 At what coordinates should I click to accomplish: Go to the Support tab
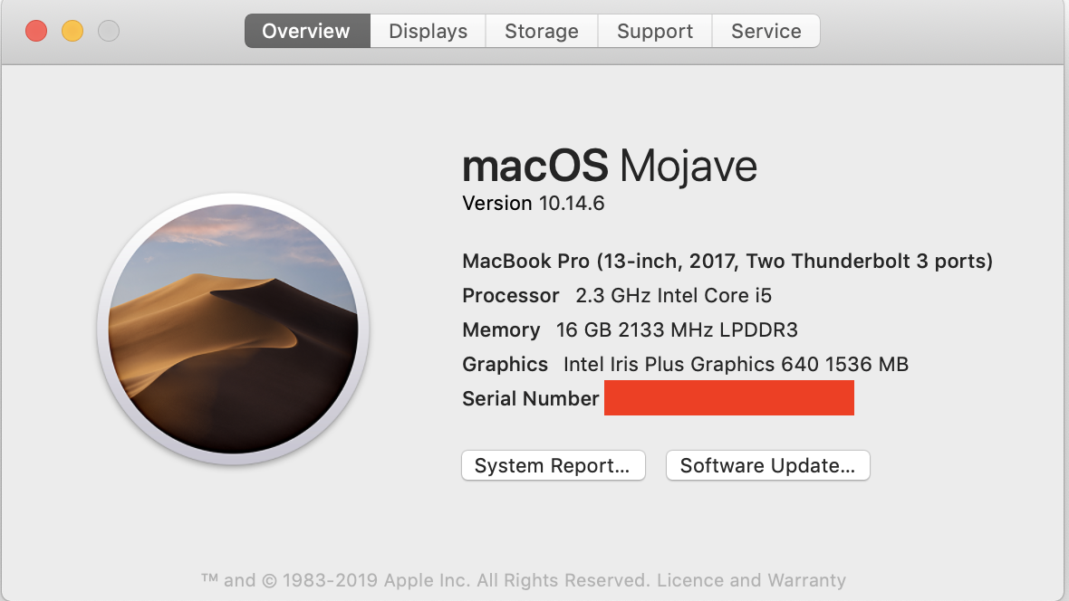click(655, 31)
